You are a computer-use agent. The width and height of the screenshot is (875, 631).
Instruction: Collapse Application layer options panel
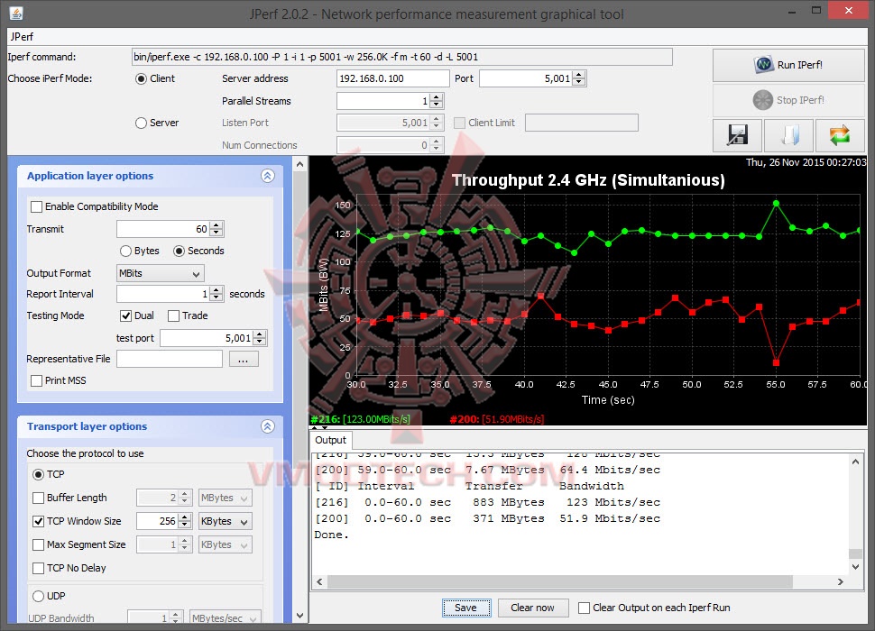click(x=268, y=176)
